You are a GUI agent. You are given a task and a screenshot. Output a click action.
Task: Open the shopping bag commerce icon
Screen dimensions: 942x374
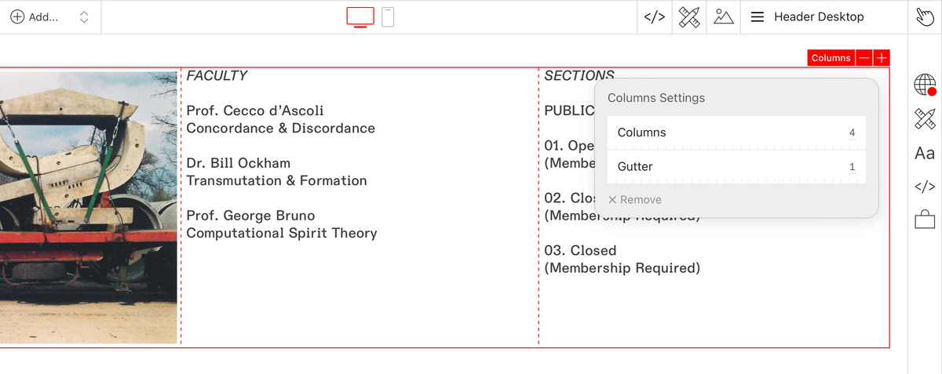(x=926, y=220)
